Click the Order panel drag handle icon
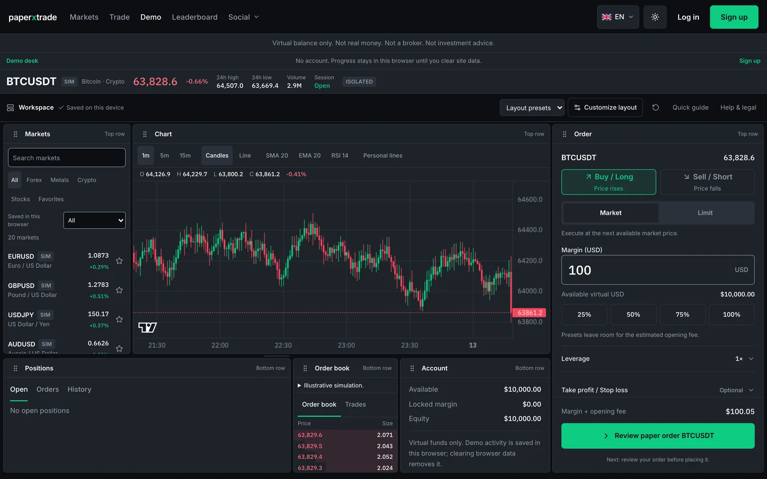The width and height of the screenshot is (767, 479). click(564, 134)
